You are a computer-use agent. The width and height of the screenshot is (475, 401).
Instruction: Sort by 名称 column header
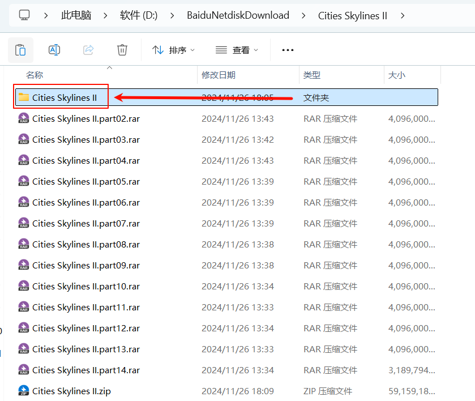pos(35,75)
